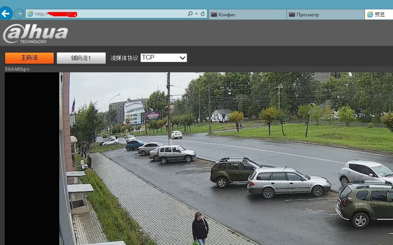Click the browser Back arrow button

6,14
